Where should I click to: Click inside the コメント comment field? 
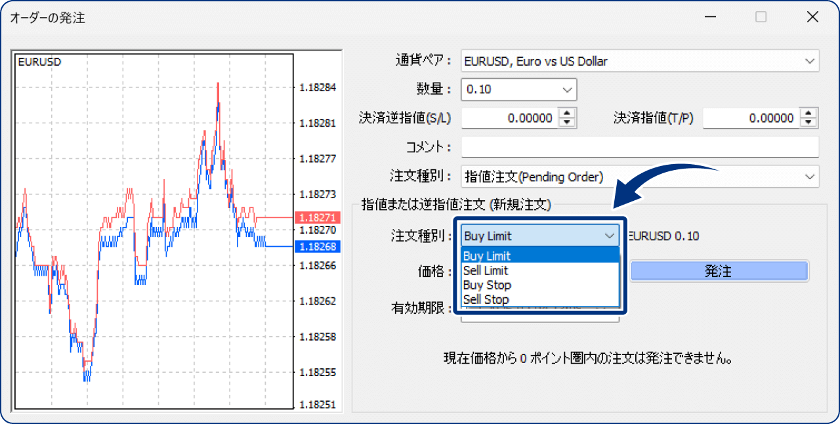[x=637, y=147]
